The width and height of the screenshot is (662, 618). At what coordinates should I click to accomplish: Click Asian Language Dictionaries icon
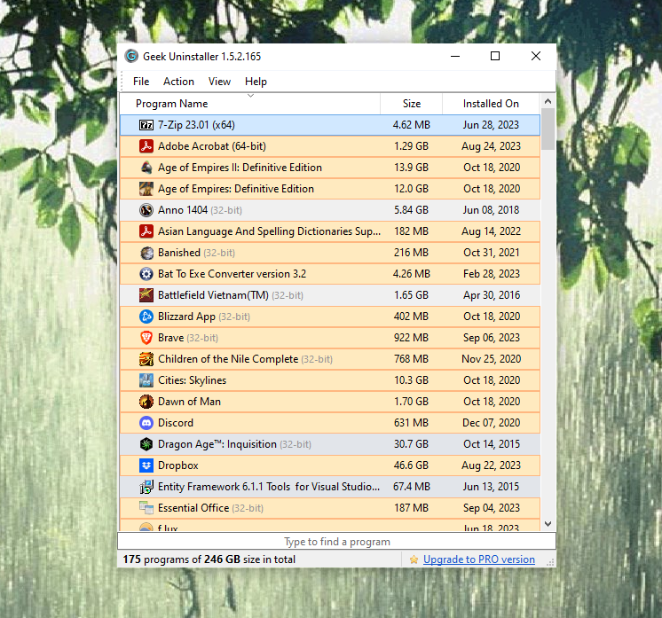(146, 231)
